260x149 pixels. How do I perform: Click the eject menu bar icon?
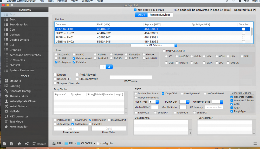240,1
